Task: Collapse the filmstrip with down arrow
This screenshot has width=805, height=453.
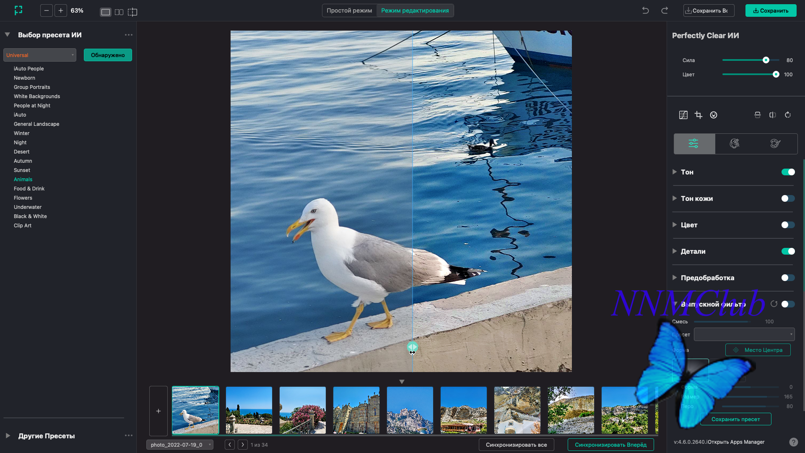Action: [x=402, y=382]
